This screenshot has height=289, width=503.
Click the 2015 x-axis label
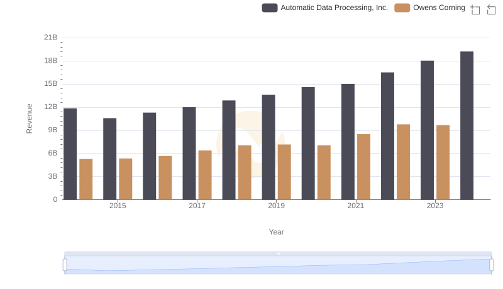[x=118, y=206]
